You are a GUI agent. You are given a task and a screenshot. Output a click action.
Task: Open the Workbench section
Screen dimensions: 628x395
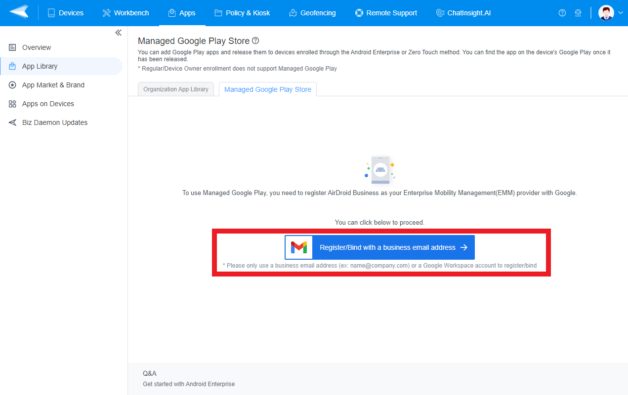click(x=126, y=13)
